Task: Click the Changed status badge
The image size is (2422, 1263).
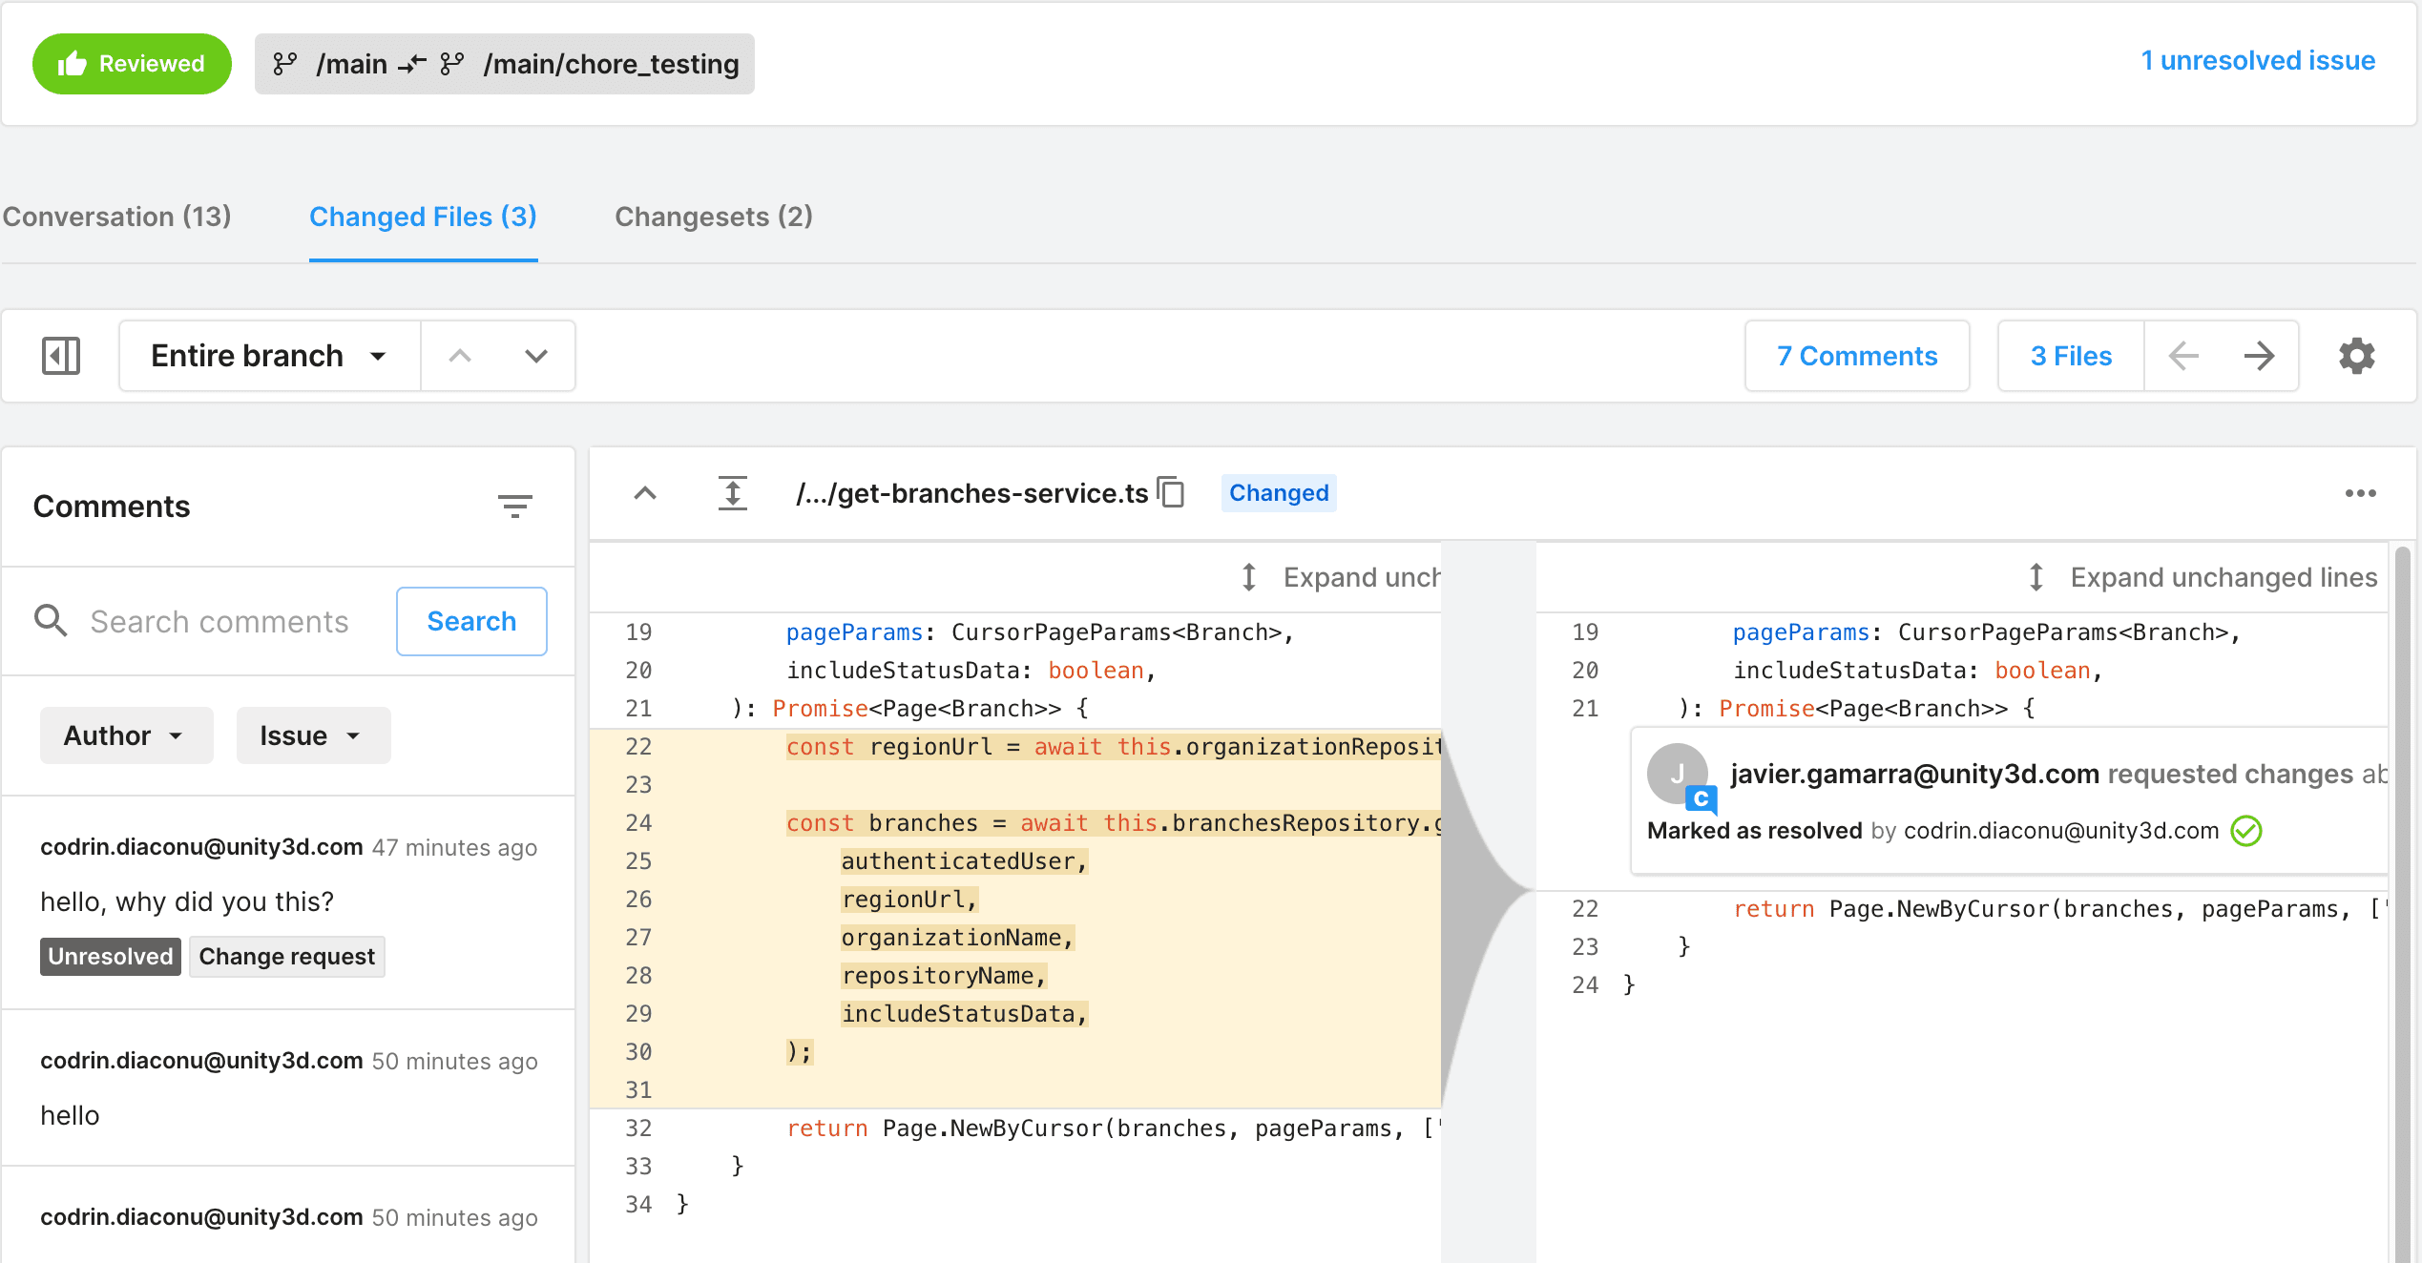Action: pyautogui.click(x=1279, y=493)
